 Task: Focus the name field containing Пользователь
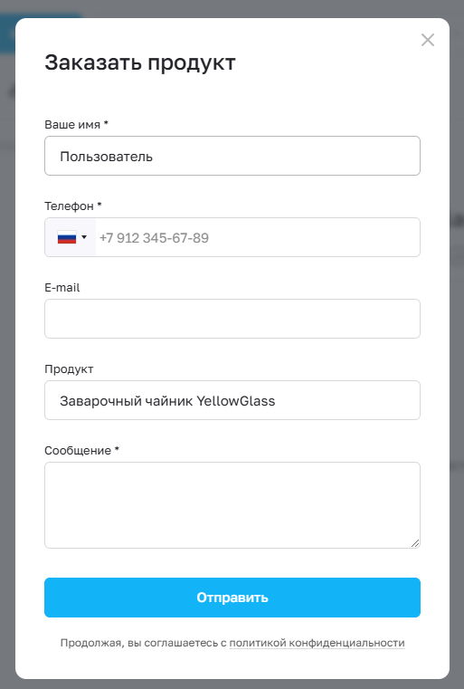(232, 156)
